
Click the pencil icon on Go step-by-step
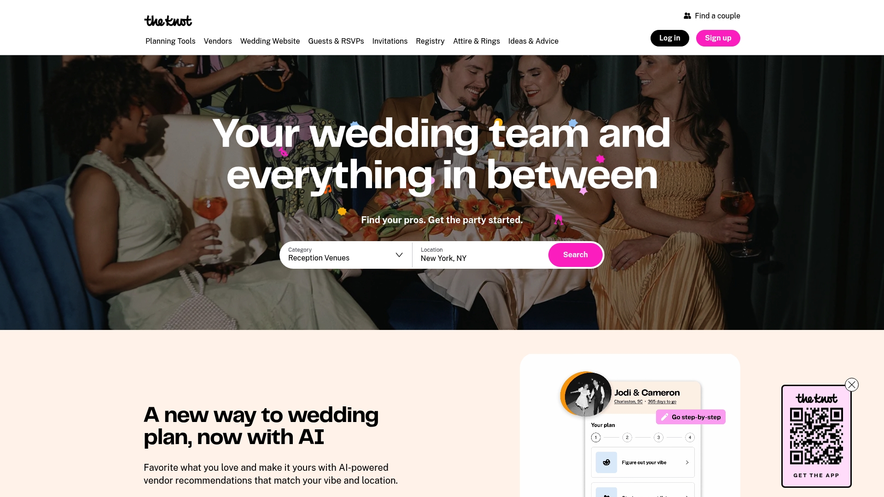tap(664, 417)
